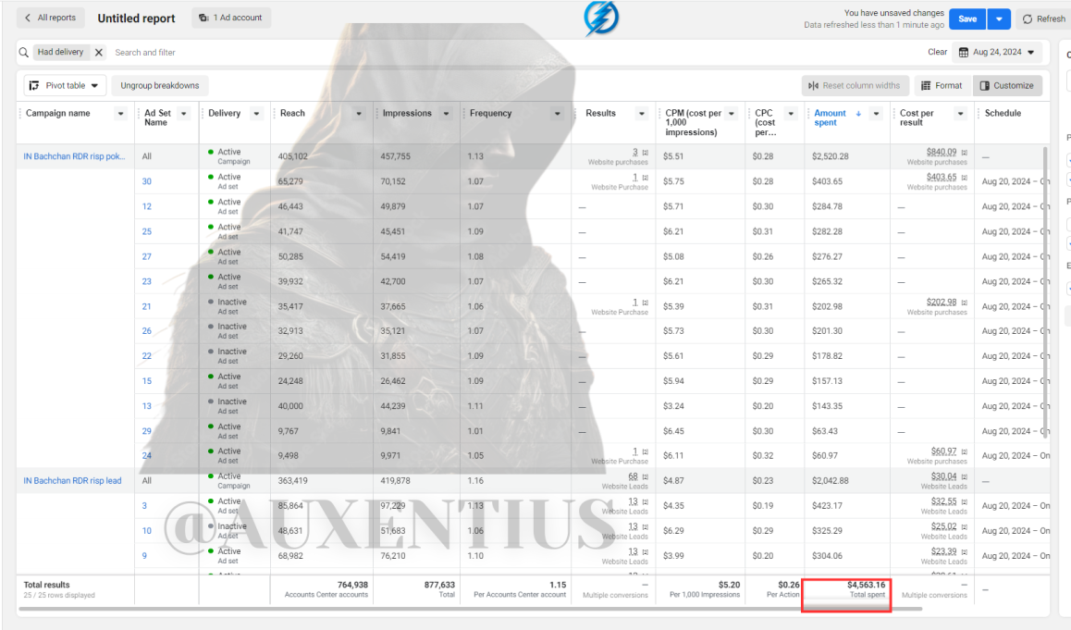Click the 3 Website purchases result info icon
Screen dimensions: 1071x630
(645, 153)
